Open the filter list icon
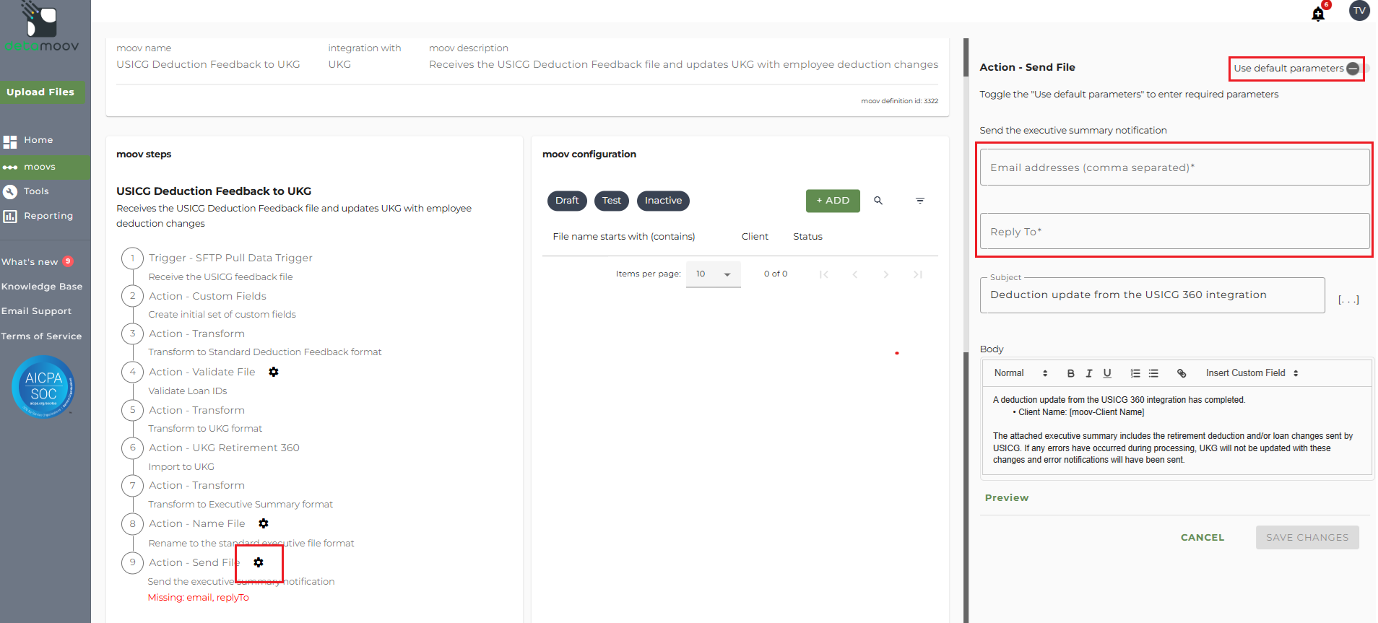 click(x=920, y=201)
